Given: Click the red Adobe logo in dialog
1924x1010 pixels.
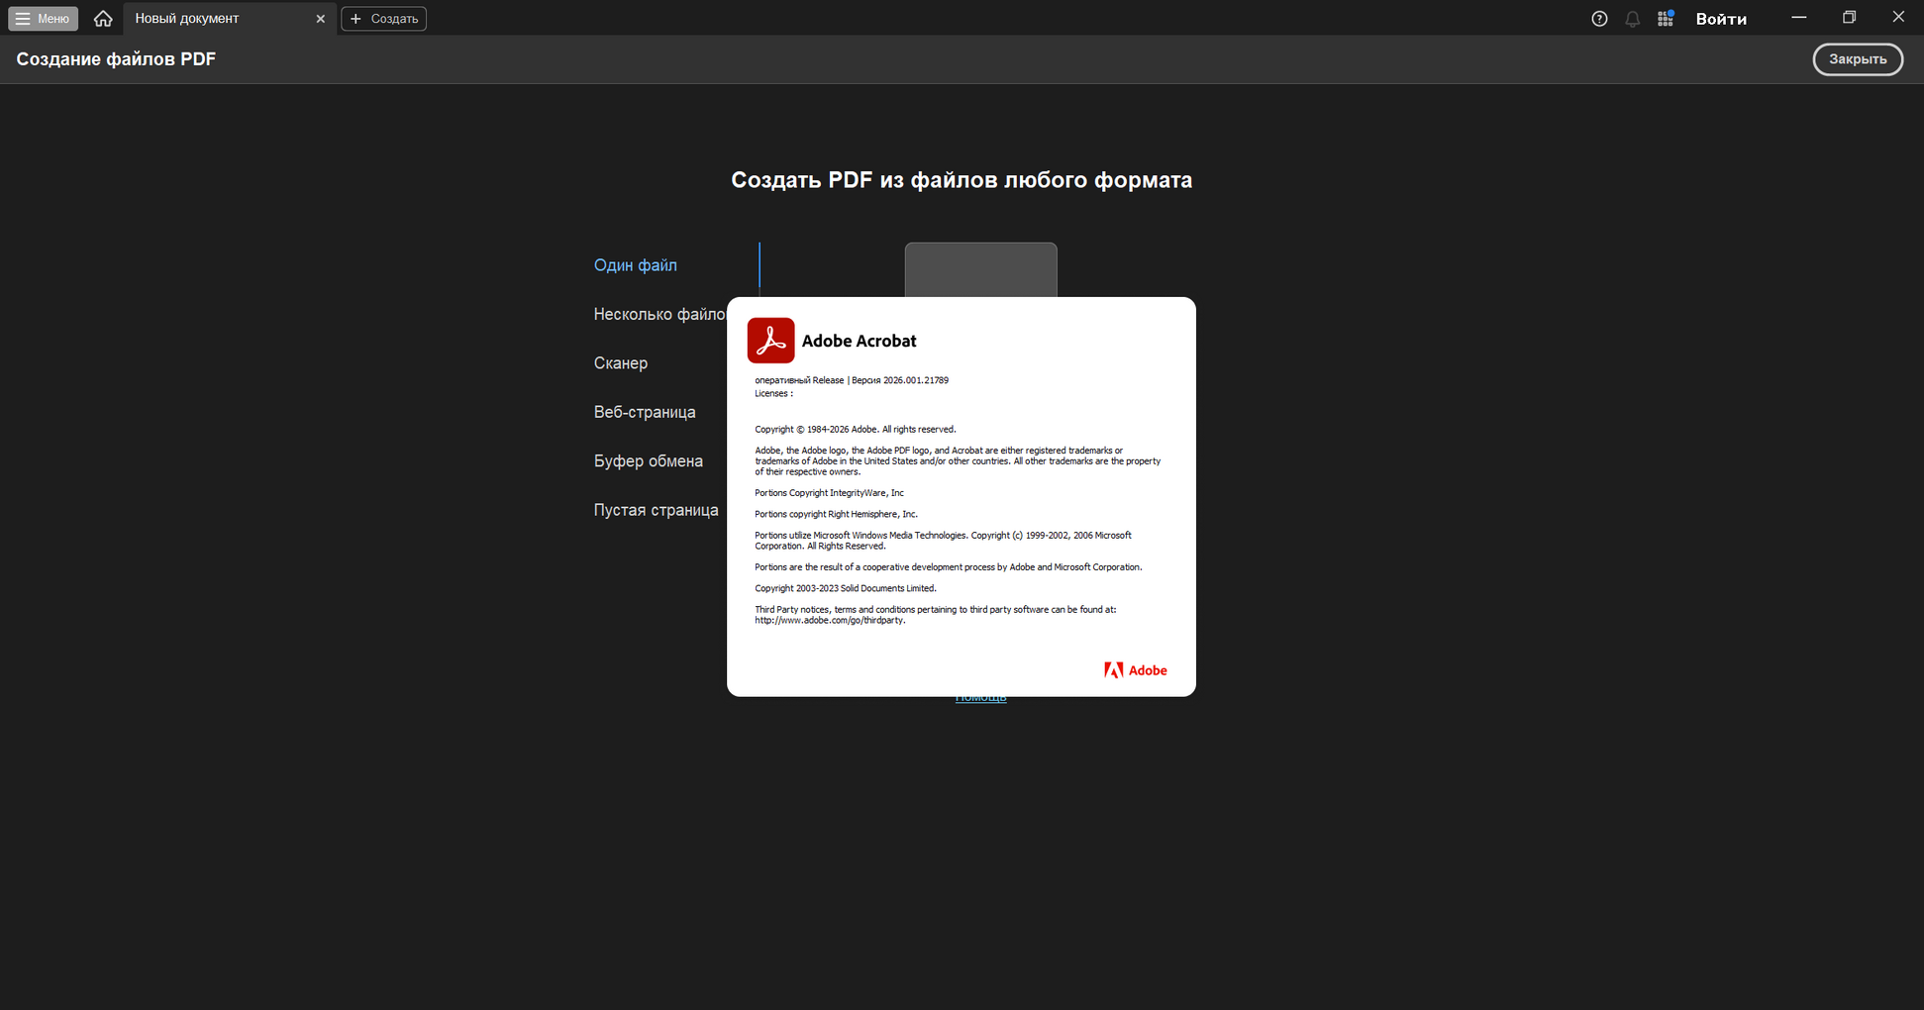Looking at the screenshot, I should 1136,670.
